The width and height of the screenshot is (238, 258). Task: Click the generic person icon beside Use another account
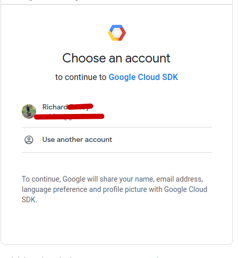[x=29, y=140]
